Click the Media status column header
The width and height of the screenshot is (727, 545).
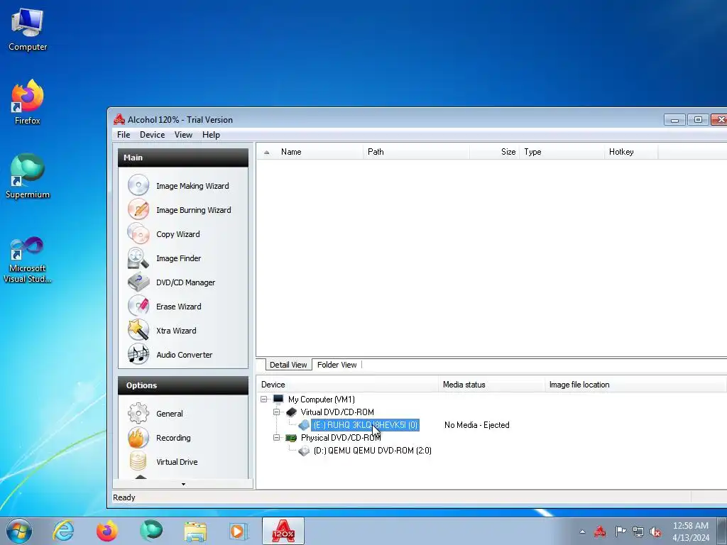coord(491,385)
